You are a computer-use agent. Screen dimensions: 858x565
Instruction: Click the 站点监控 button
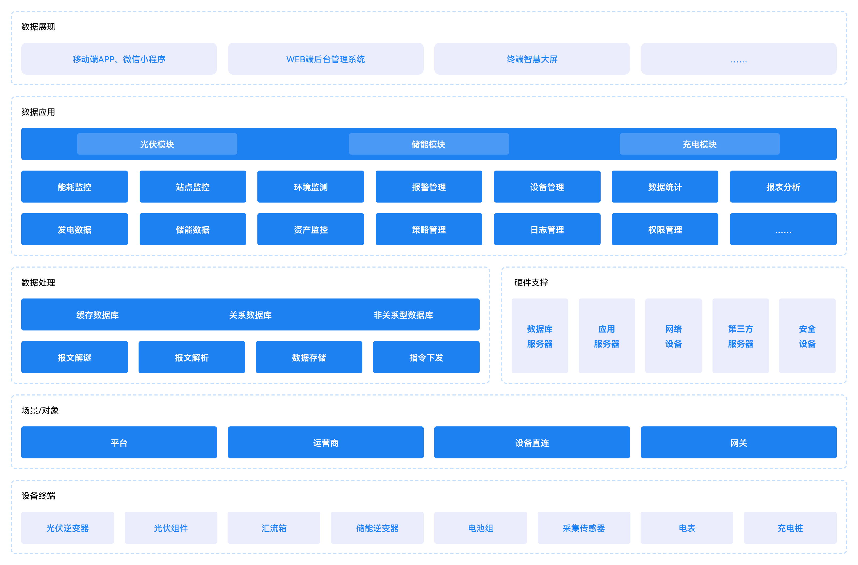(x=192, y=187)
